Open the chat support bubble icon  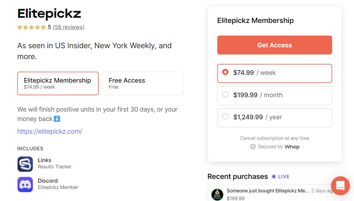(340, 186)
